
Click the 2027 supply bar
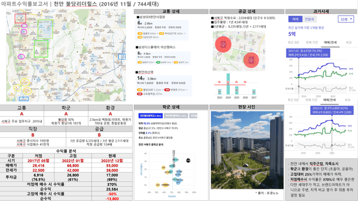(x=254, y=92)
